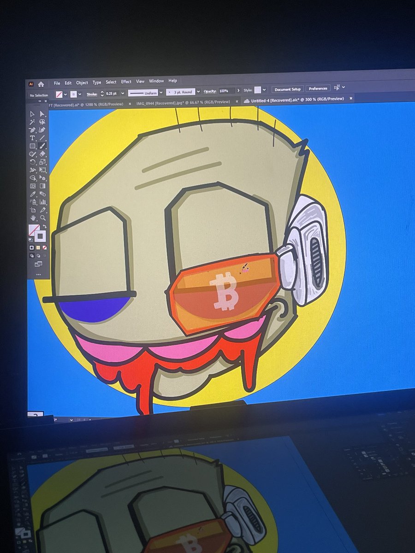Select the Selection (black arrow) tool
This screenshot has width=415, height=553.
tap(33, 114)
